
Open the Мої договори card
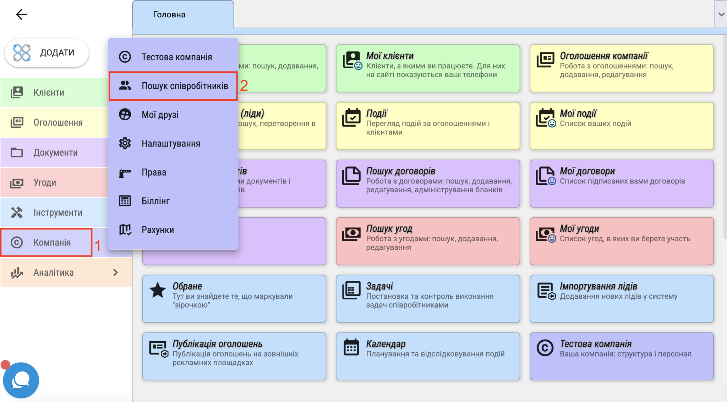(x=622, y=183)
